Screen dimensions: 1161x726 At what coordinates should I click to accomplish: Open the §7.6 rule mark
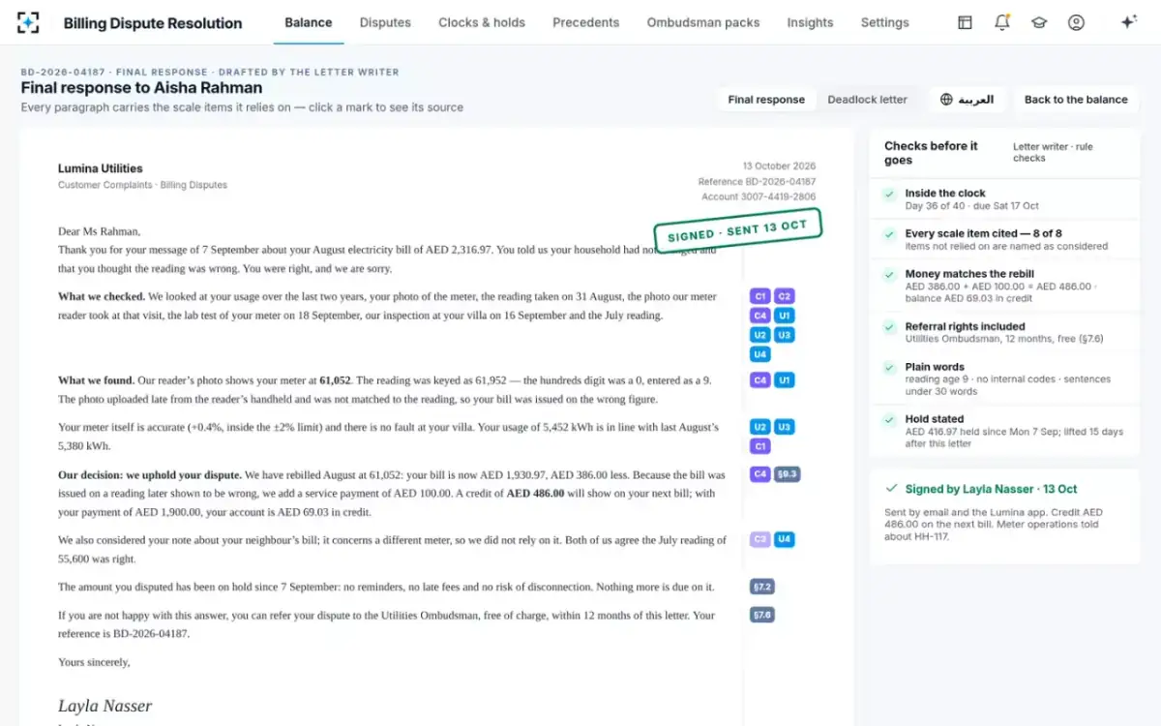(x=762, y=615)
